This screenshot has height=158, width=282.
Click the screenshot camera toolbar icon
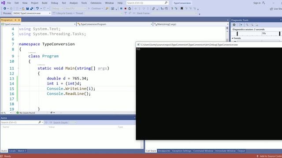tap(113, 8)
